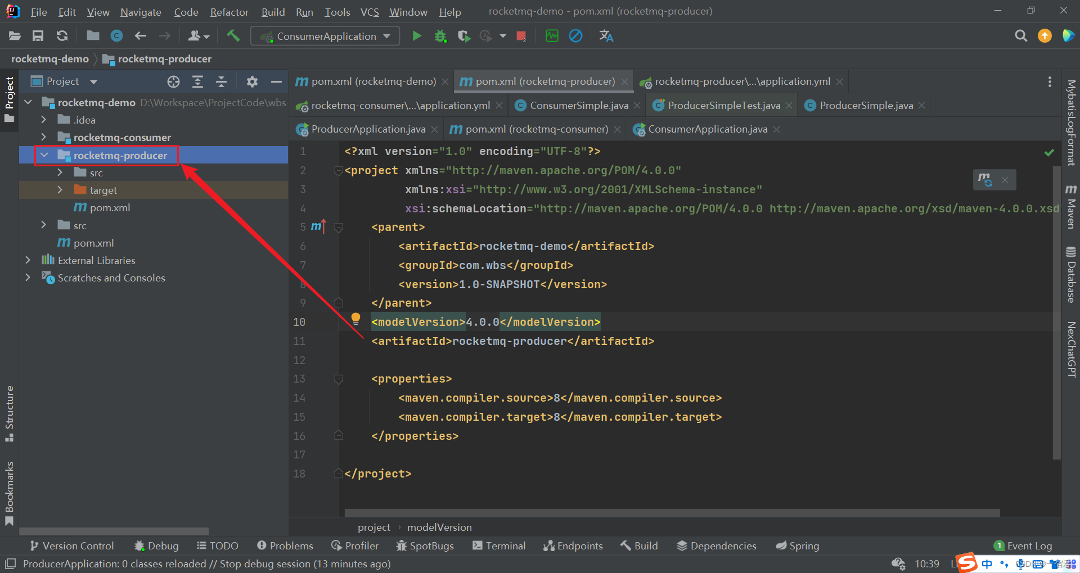The height and width of the screenshot is (573, 1080).
Task: Open file folder icon in toolbar
Action: 15,36
